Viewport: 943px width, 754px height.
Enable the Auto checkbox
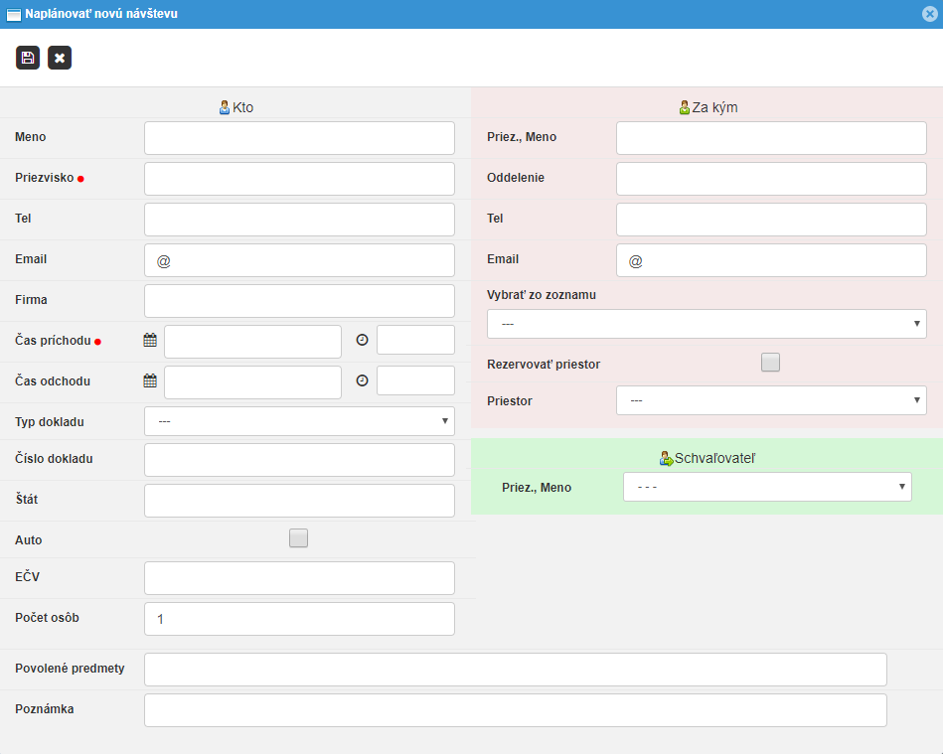(298, 538)
